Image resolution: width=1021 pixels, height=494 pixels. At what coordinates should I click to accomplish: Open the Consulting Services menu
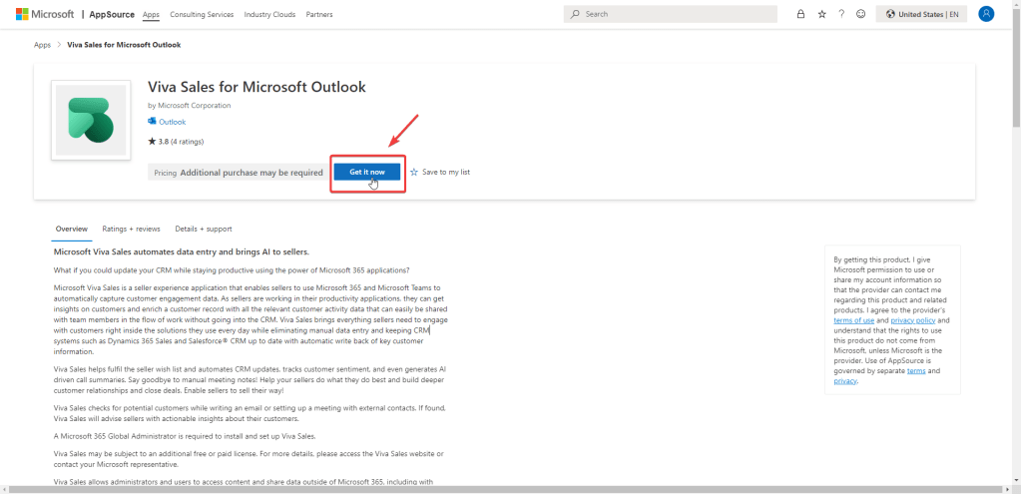(202, 15)
